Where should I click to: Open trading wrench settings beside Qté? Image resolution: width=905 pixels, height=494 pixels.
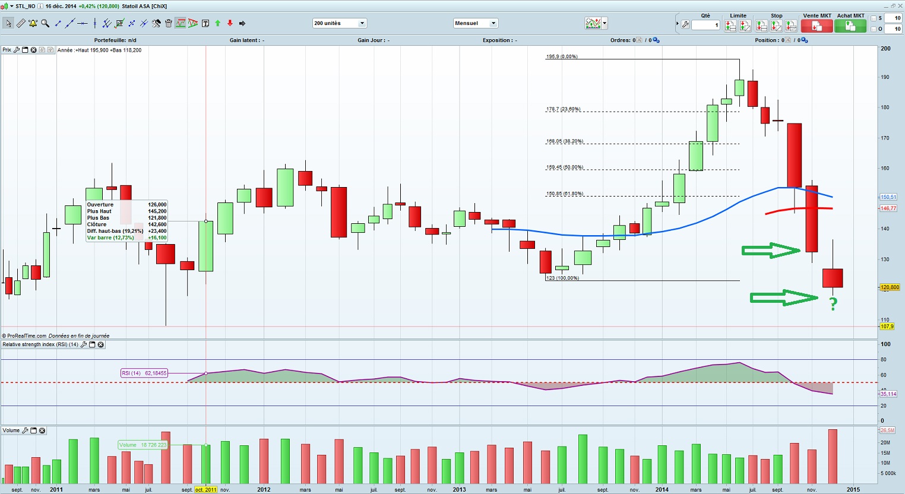point(685,24)
